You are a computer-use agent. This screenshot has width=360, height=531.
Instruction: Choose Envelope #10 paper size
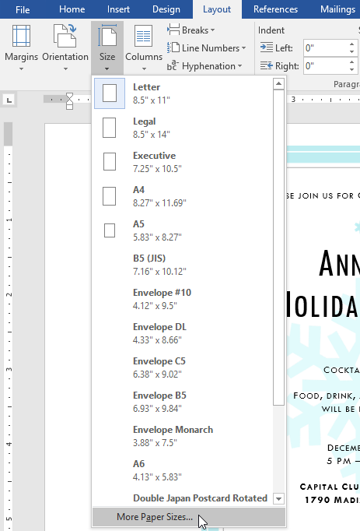183,299
